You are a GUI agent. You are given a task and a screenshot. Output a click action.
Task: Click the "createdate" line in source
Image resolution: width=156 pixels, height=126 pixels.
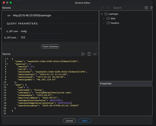(x=35, y=95)
